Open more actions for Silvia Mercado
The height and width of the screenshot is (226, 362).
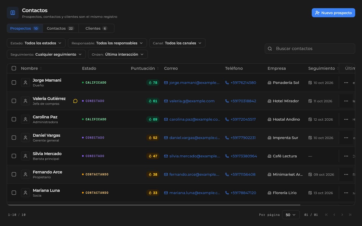346,156
